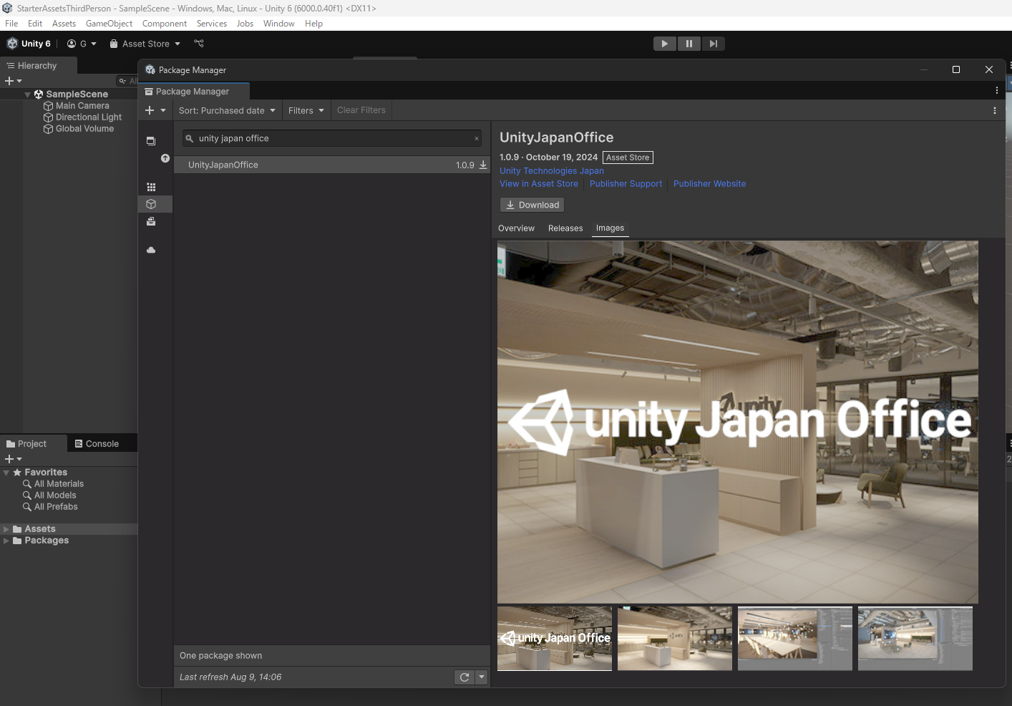Viewport: 1012px width, 706px height.
Task: Open the Window menu
Action: pos(279,24)
